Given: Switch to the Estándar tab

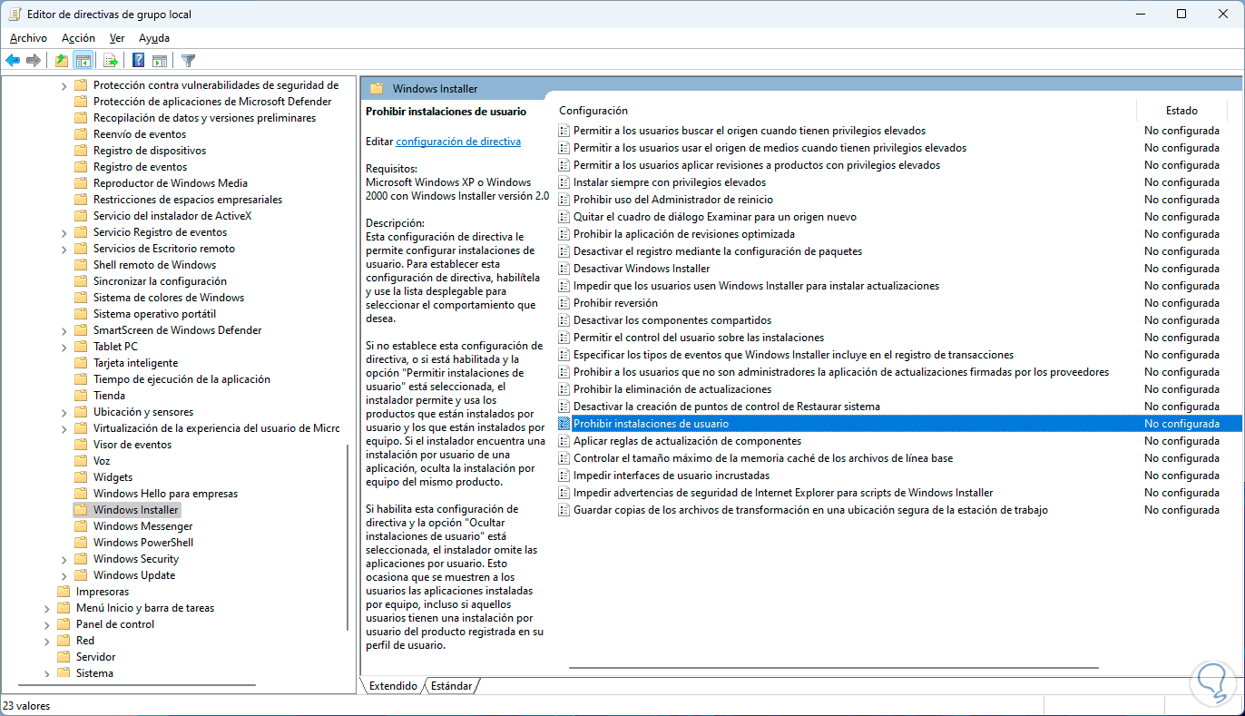Looking at the screenshot, I should click(451, 686).
